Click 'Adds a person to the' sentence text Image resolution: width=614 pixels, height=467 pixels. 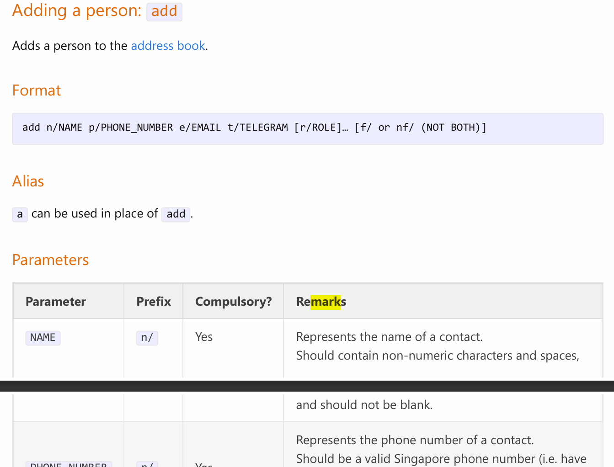pos(70,46)
